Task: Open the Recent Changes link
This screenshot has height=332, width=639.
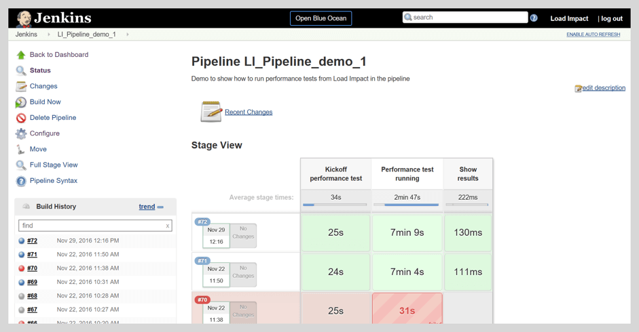Action: pos(249,112)
